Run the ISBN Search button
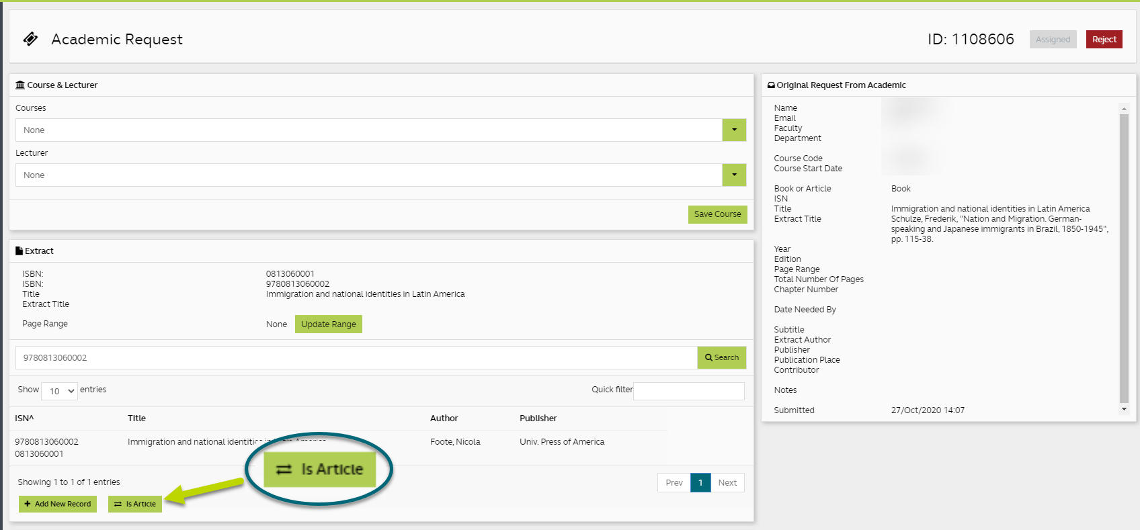Image resolution: width=1140 pixels, height=530 pixels. (x=721, y=358)
